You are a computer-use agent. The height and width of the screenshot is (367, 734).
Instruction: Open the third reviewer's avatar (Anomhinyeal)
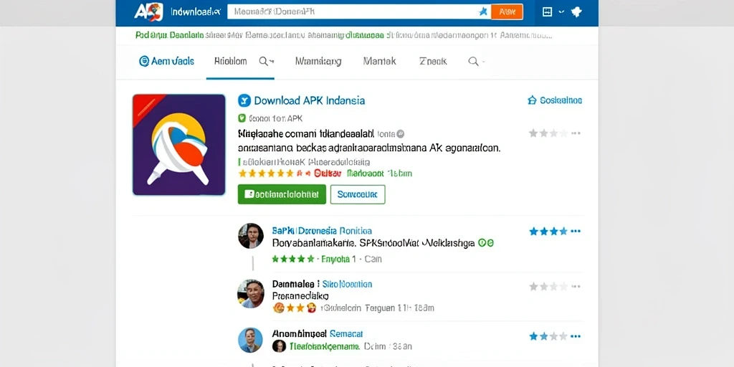click(x=250, y=340)
